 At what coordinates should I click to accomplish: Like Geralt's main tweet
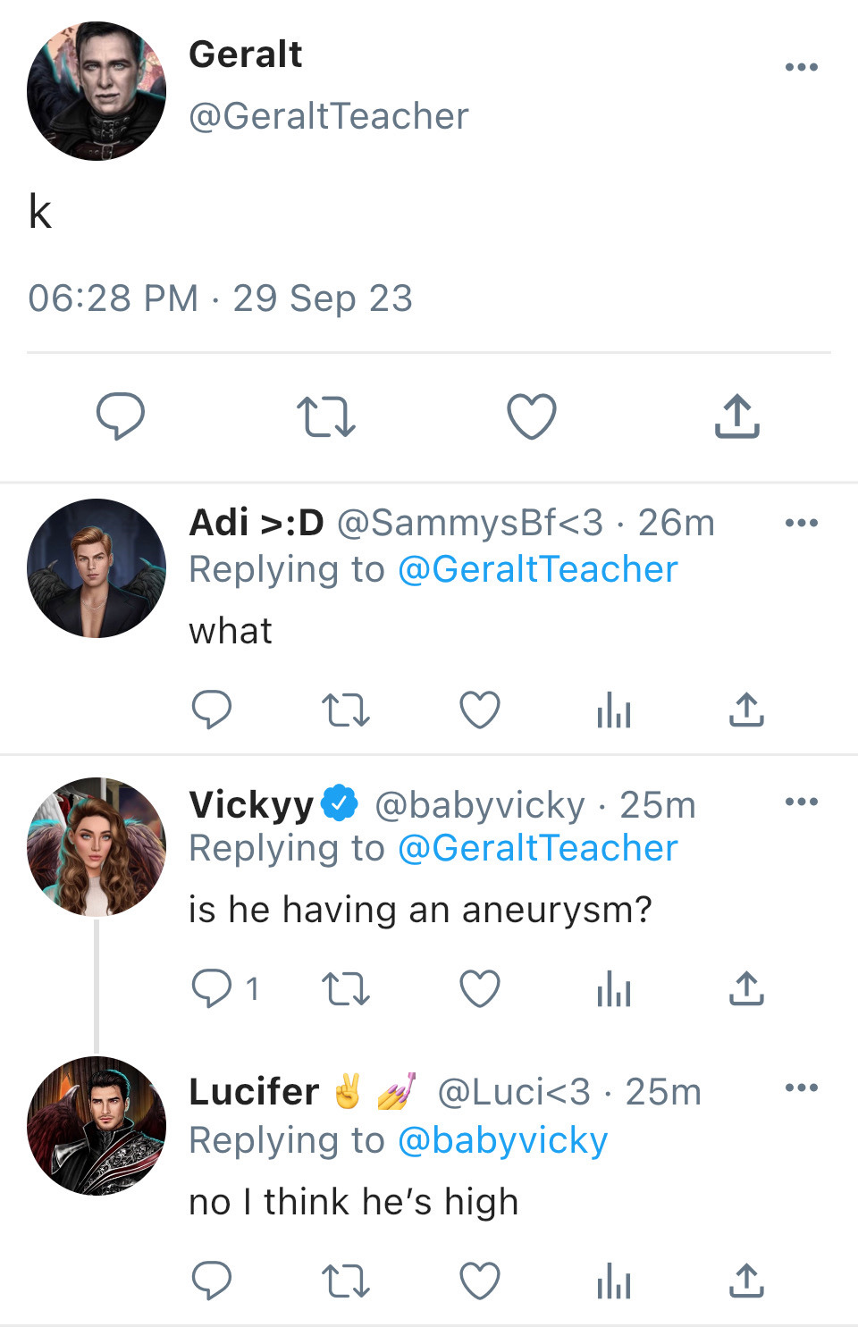coord(531,416)
